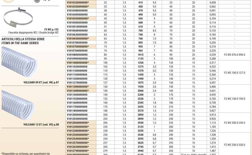Select product code VI011270000000
Screen dimensions: 252x155
click(x=77, y=83)
